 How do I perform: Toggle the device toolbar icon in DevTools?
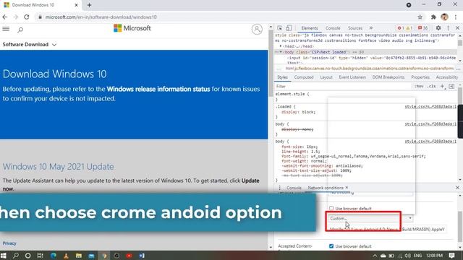coord(289,28)
